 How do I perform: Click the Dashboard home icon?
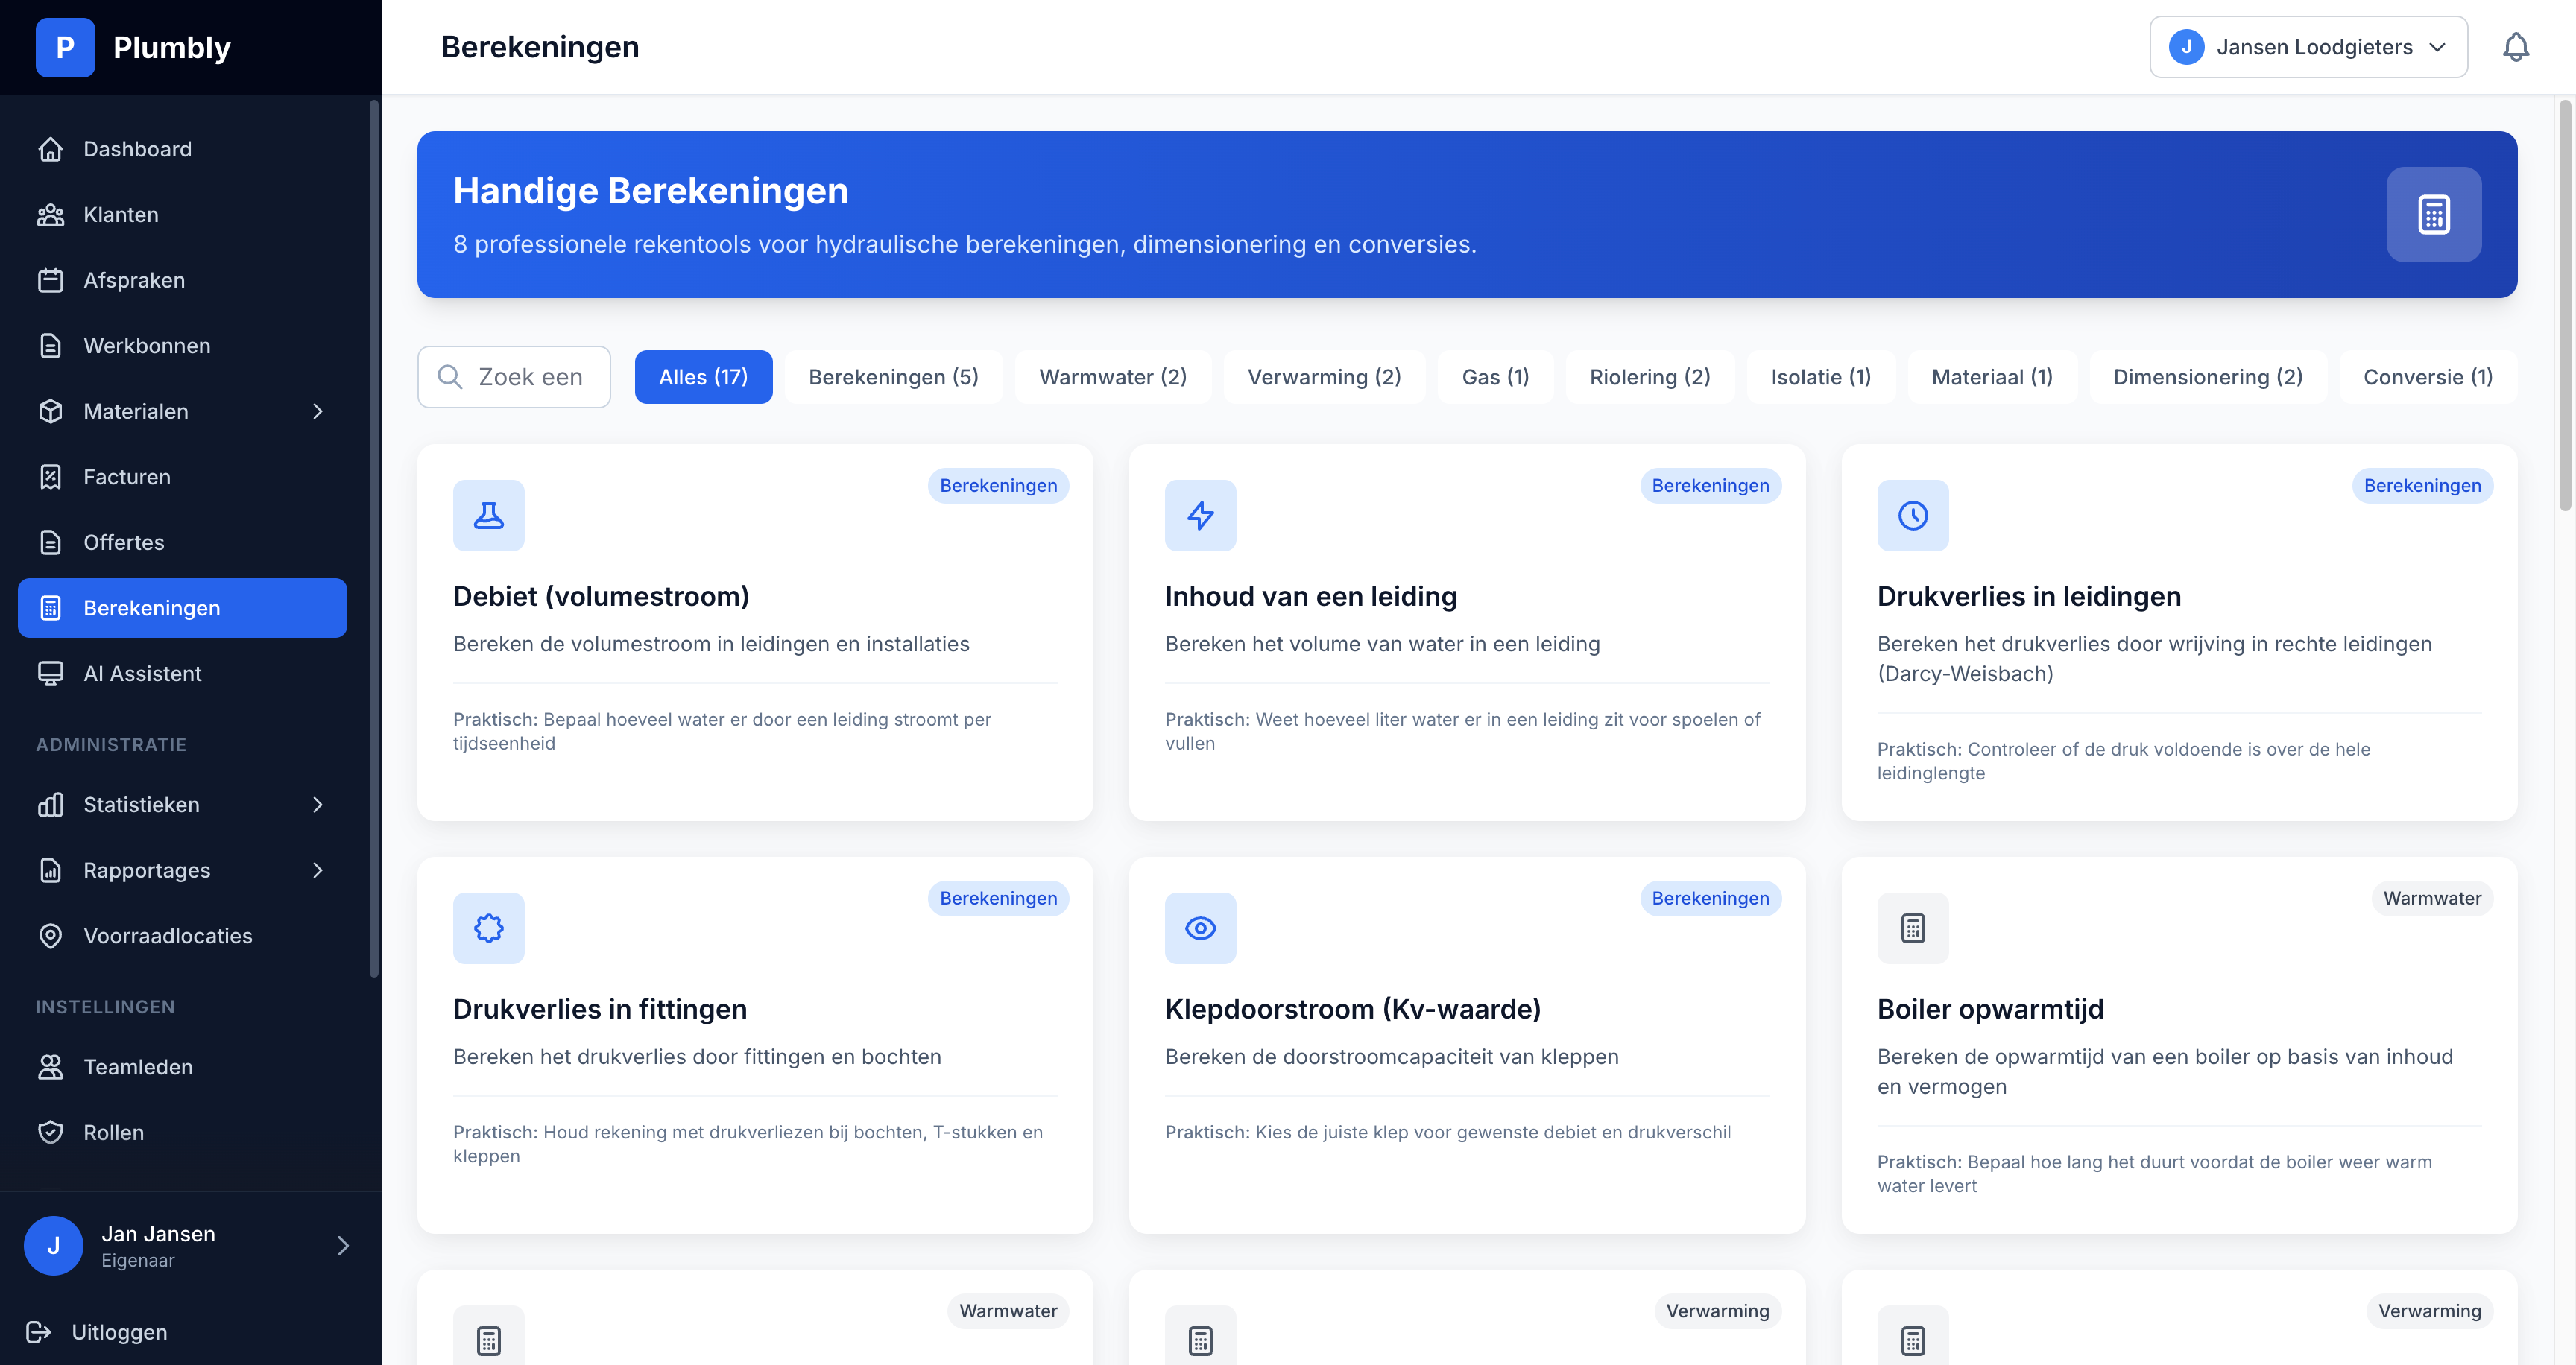50,149
